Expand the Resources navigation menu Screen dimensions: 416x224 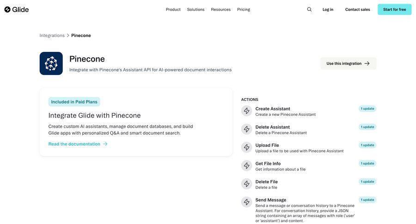tap(220, 9)
